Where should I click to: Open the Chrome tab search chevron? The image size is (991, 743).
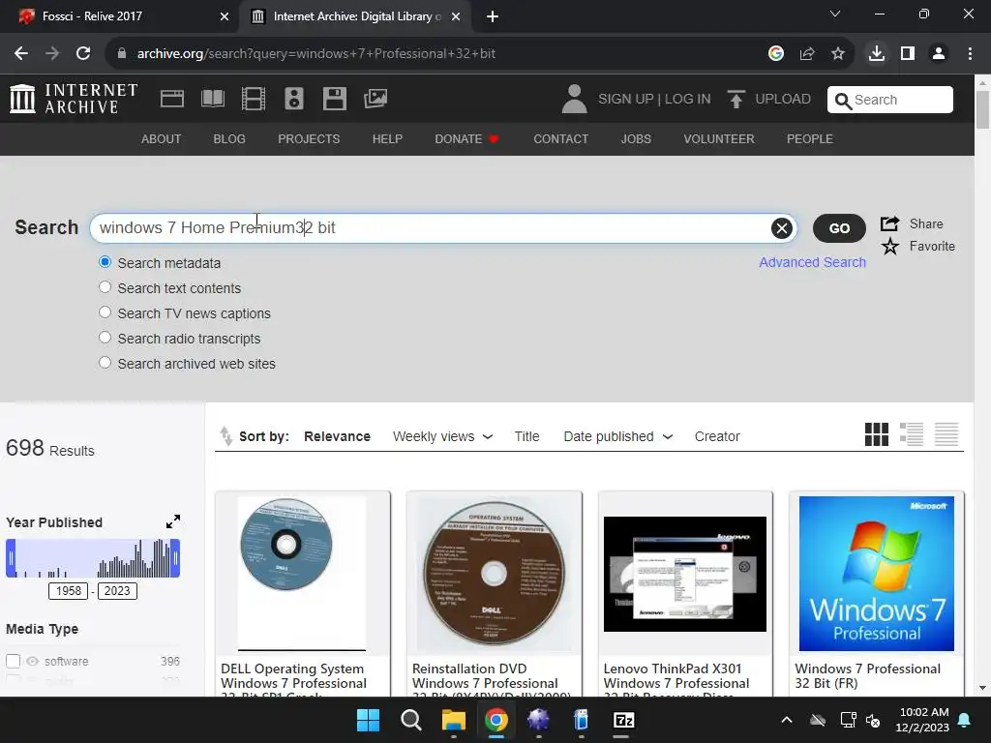point(835,14)
